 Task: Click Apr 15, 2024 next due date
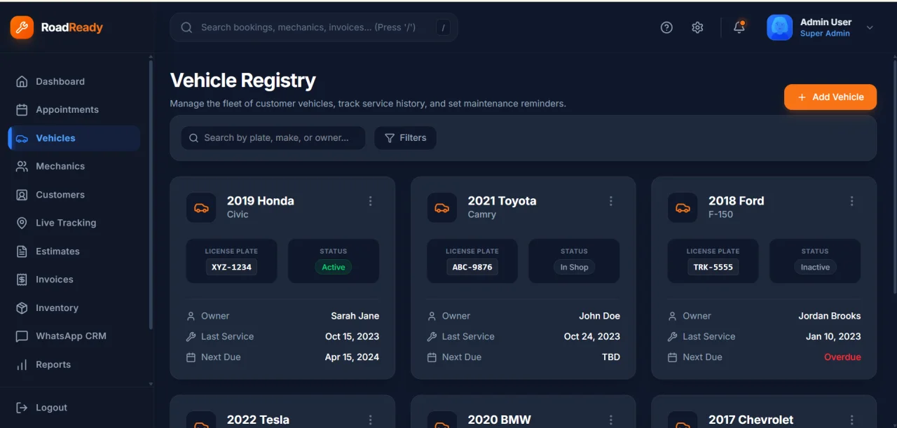point(352,357)
